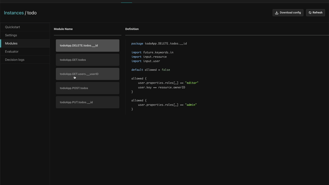Viewport: 329px width, 185px height.
Task: Click the Definition column header
Action: pyautogui.click(x=132, y=29)
